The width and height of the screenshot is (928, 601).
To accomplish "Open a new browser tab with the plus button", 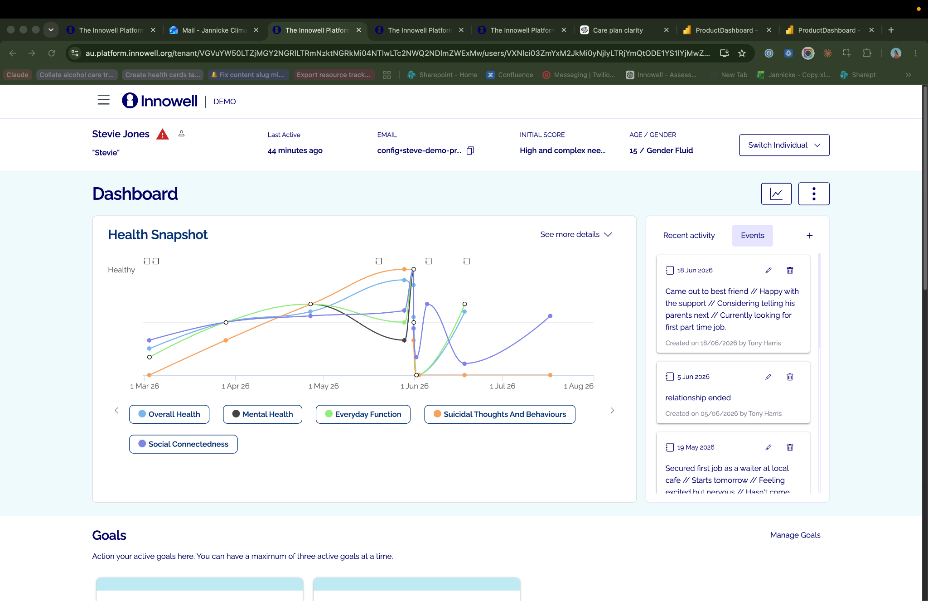I will pos(891,30).
